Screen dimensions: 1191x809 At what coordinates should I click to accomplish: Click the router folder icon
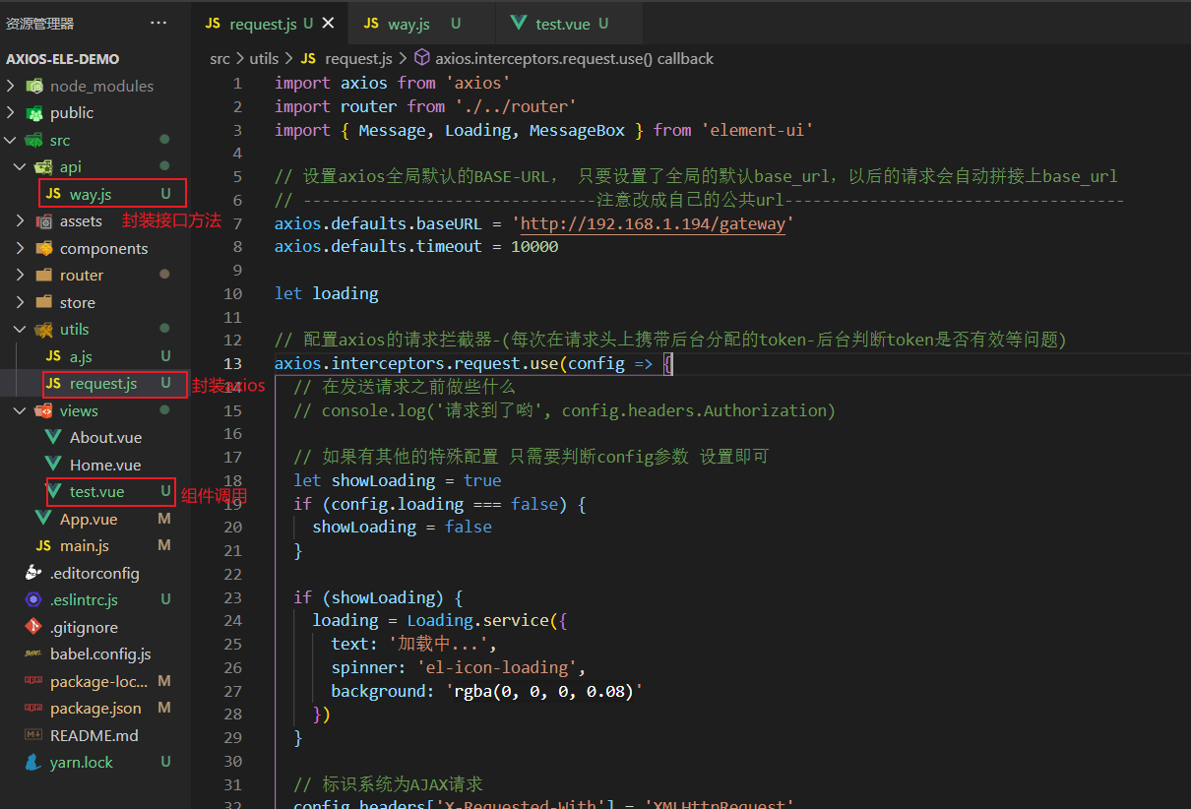[x=43, y=276]
